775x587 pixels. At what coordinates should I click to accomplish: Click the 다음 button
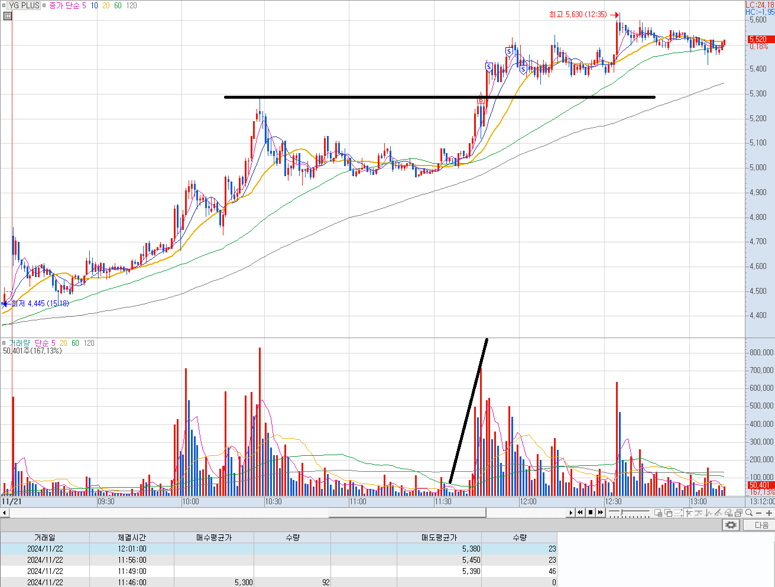(x=758, y=525)
